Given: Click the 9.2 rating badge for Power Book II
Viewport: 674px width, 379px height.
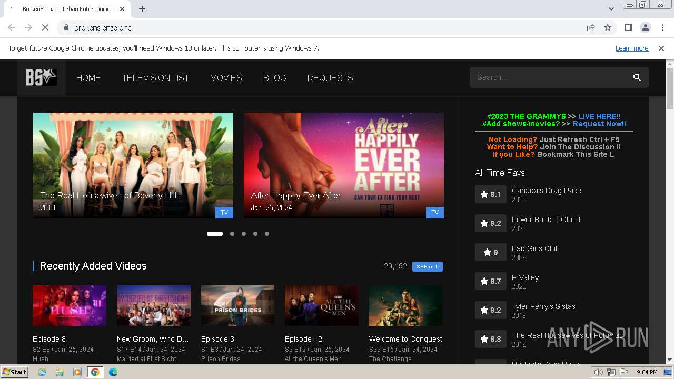Looking at the screenshot, I should point(490,223).
